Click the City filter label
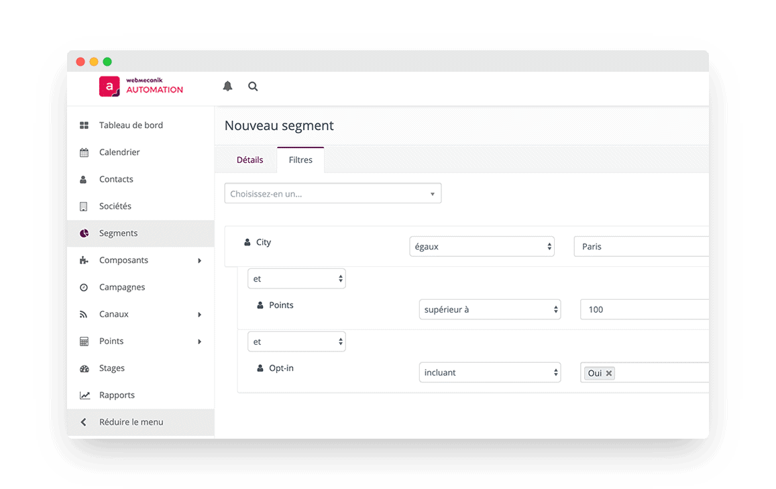This screenshot has width=776, height=489. (x=264, y=242)
